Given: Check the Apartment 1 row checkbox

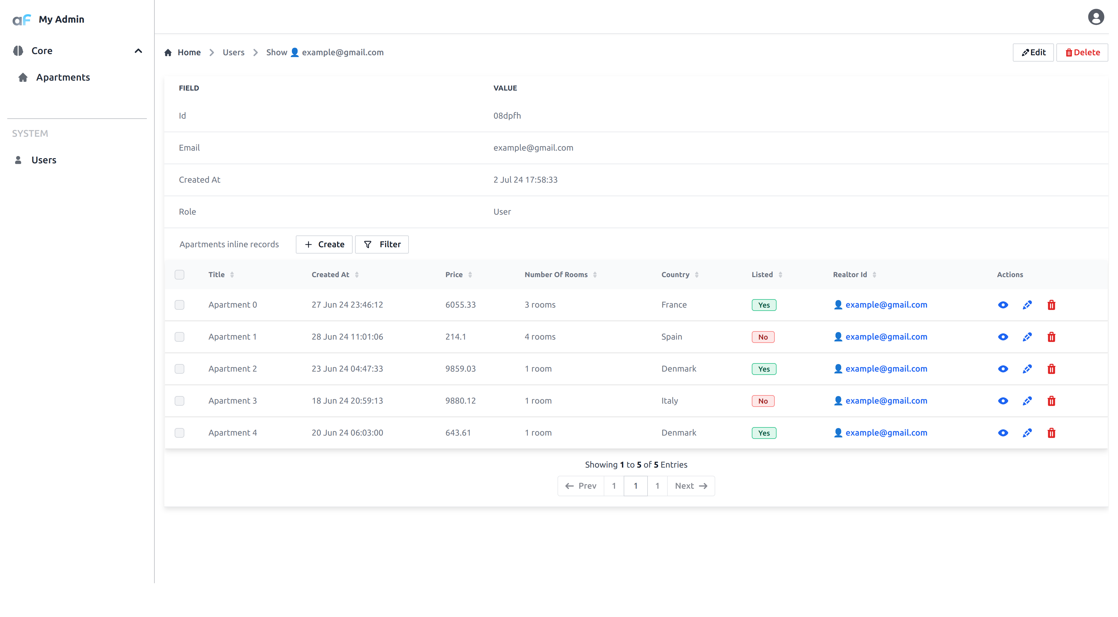Looking at the screenshot, I should point(179,337).
